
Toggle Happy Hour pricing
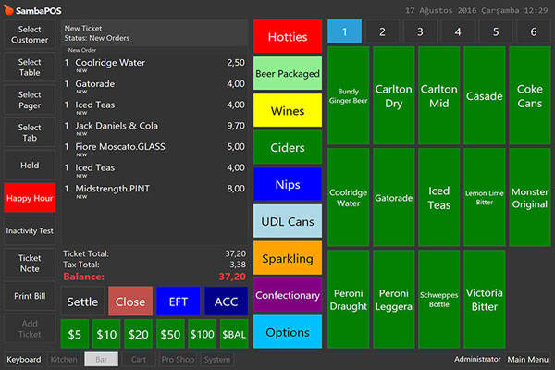30,197
